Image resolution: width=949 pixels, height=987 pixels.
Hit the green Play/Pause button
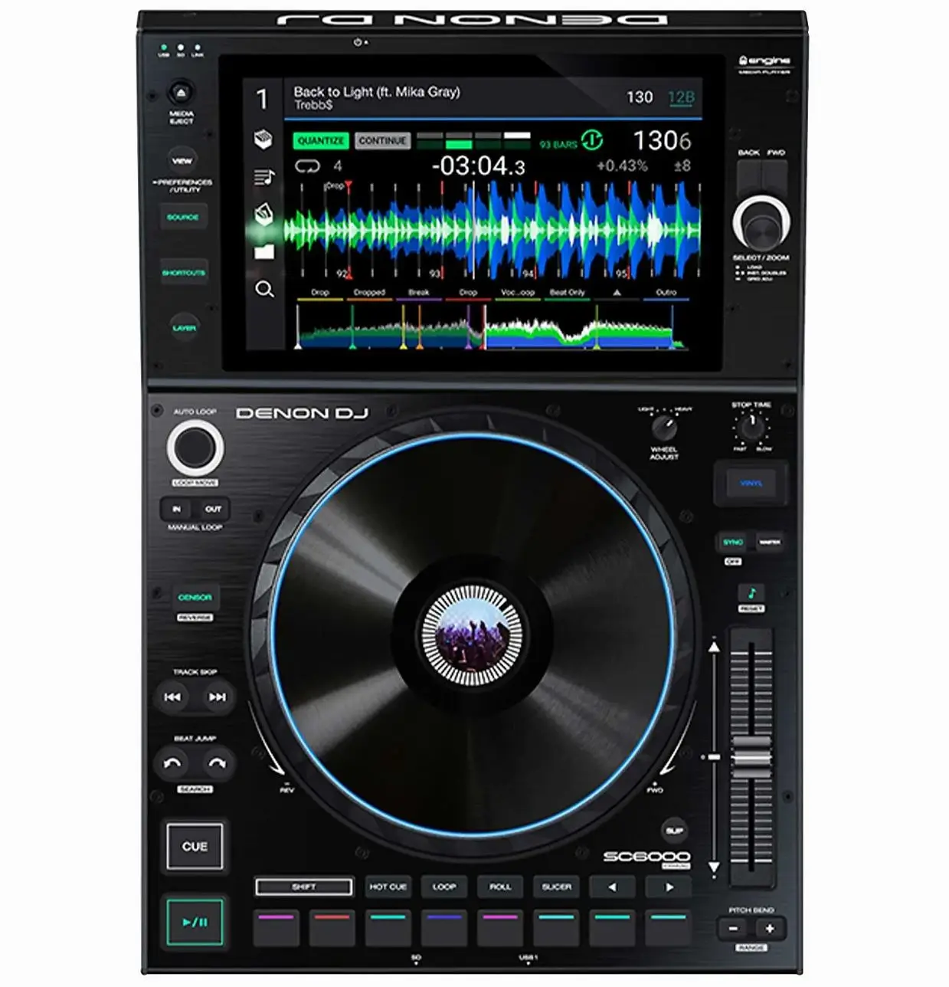(195, 922)
